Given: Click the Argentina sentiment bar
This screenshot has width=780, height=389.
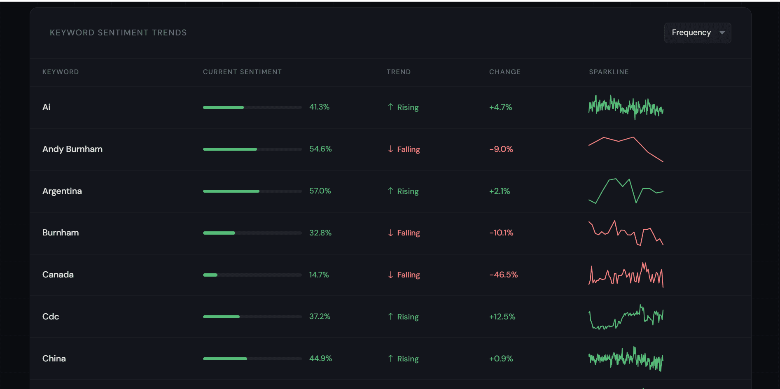Looking at the screenshot, I should point(252,191).
